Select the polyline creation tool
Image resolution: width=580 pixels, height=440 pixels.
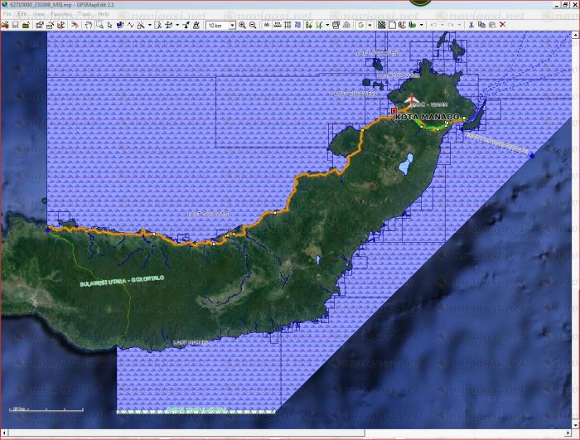(x=130, y=25)
